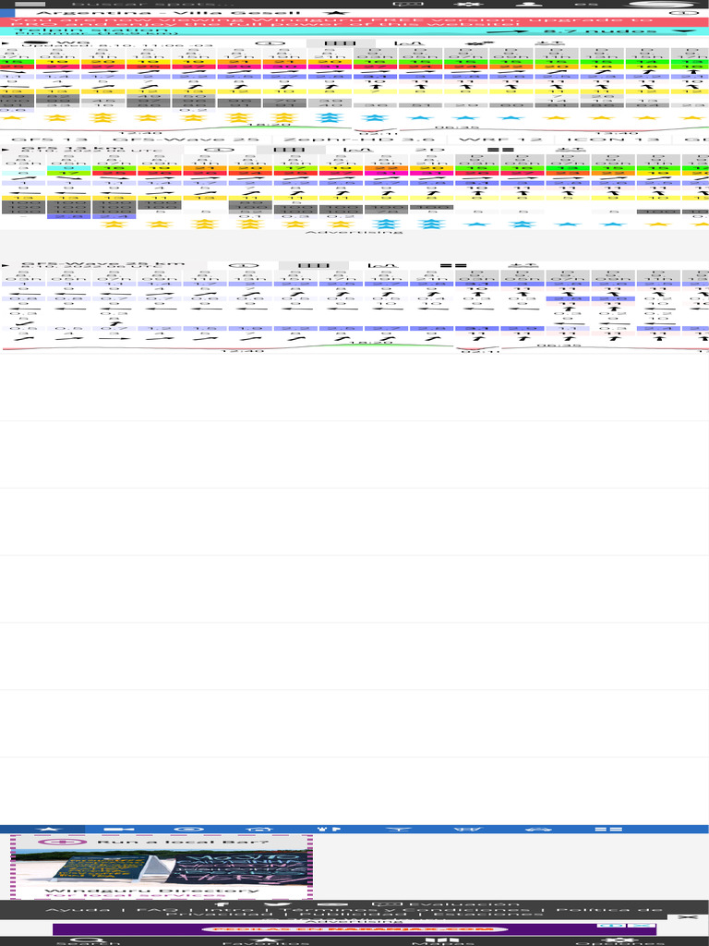Open the Ayuda footer link

pyautogui.click(x=65, y=910)
